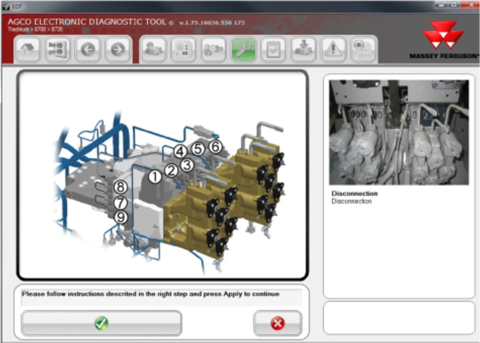
Task: Minimize the EDT window
Action: click(441, 5)
